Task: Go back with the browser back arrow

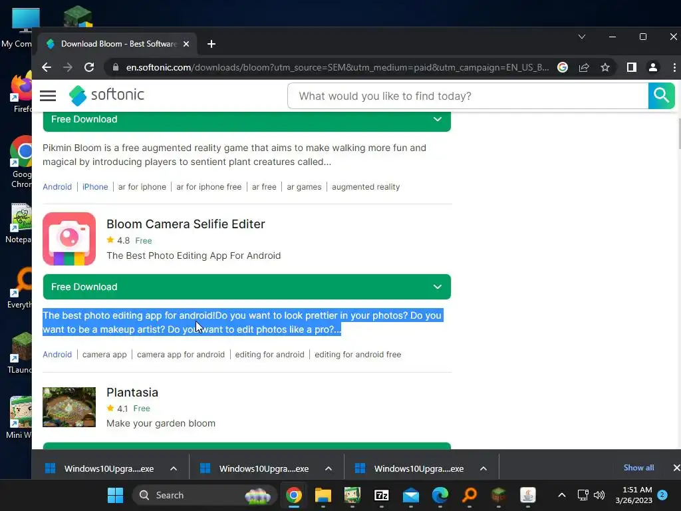Action: [x=47, y=67]
